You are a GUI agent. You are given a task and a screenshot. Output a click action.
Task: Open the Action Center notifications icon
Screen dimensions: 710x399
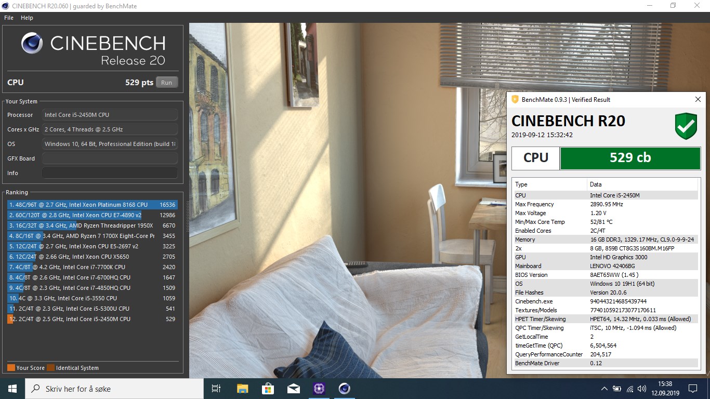pos(692,389)
